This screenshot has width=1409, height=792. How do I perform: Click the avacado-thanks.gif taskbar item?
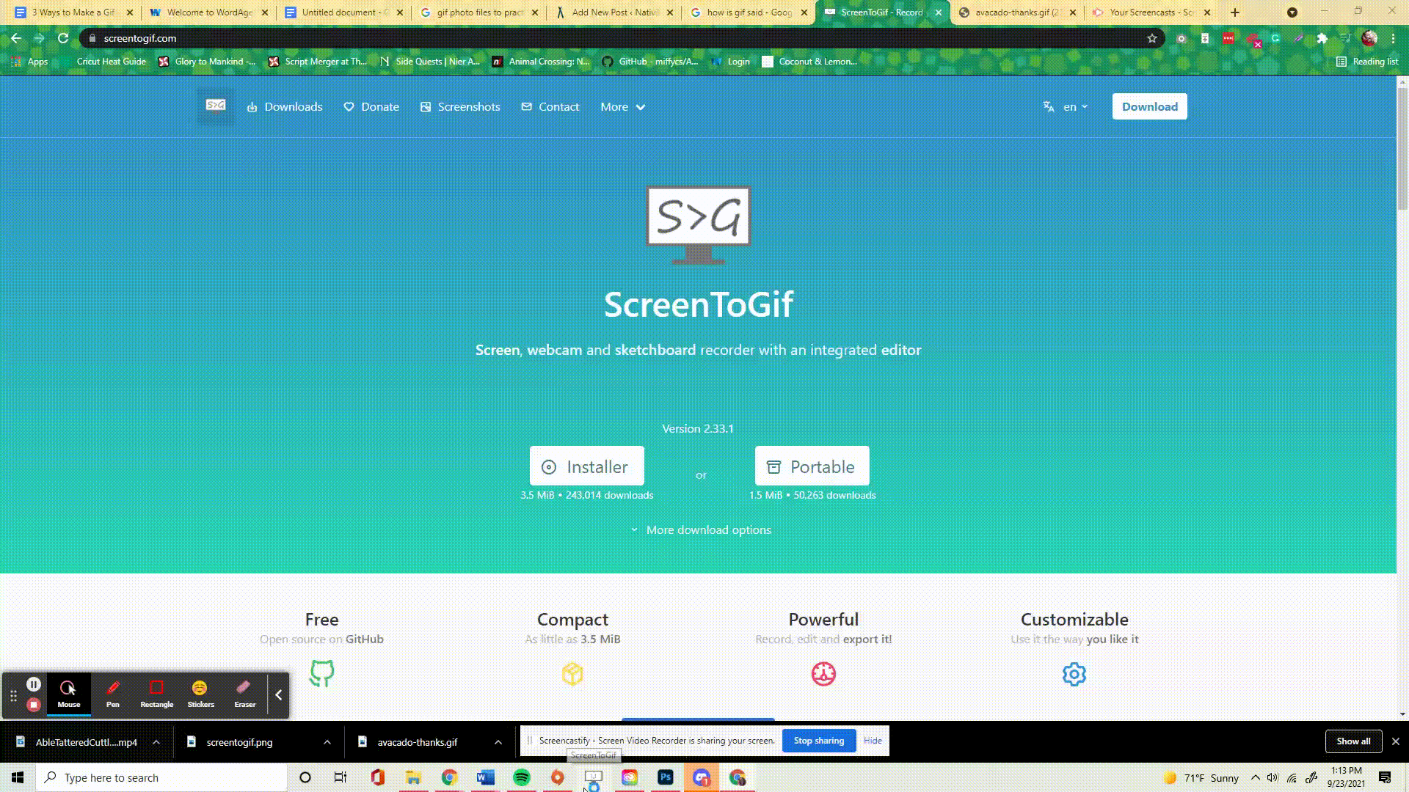tap(418, 741)
